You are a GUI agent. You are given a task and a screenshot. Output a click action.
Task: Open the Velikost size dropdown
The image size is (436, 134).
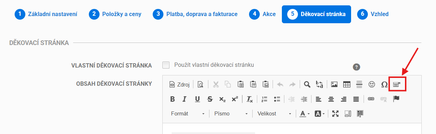click(x=274, y=114)
